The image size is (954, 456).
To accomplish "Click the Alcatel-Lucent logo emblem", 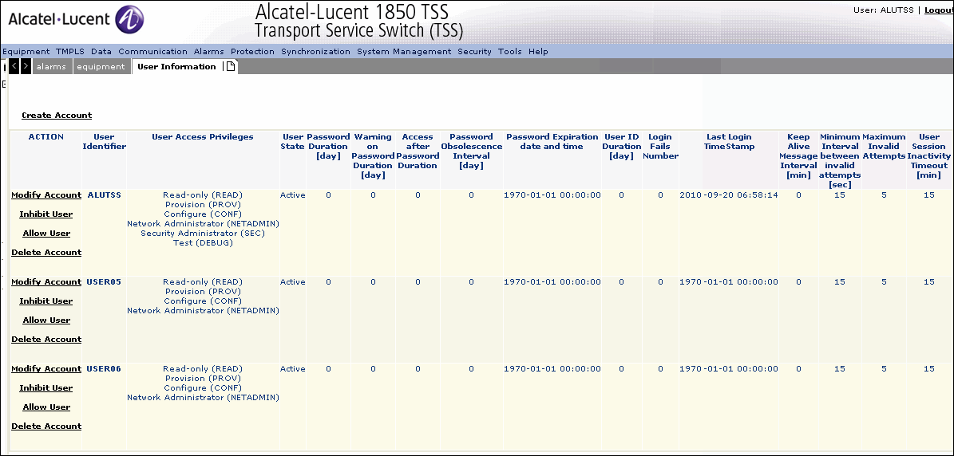I will click(x=129, y=19).
